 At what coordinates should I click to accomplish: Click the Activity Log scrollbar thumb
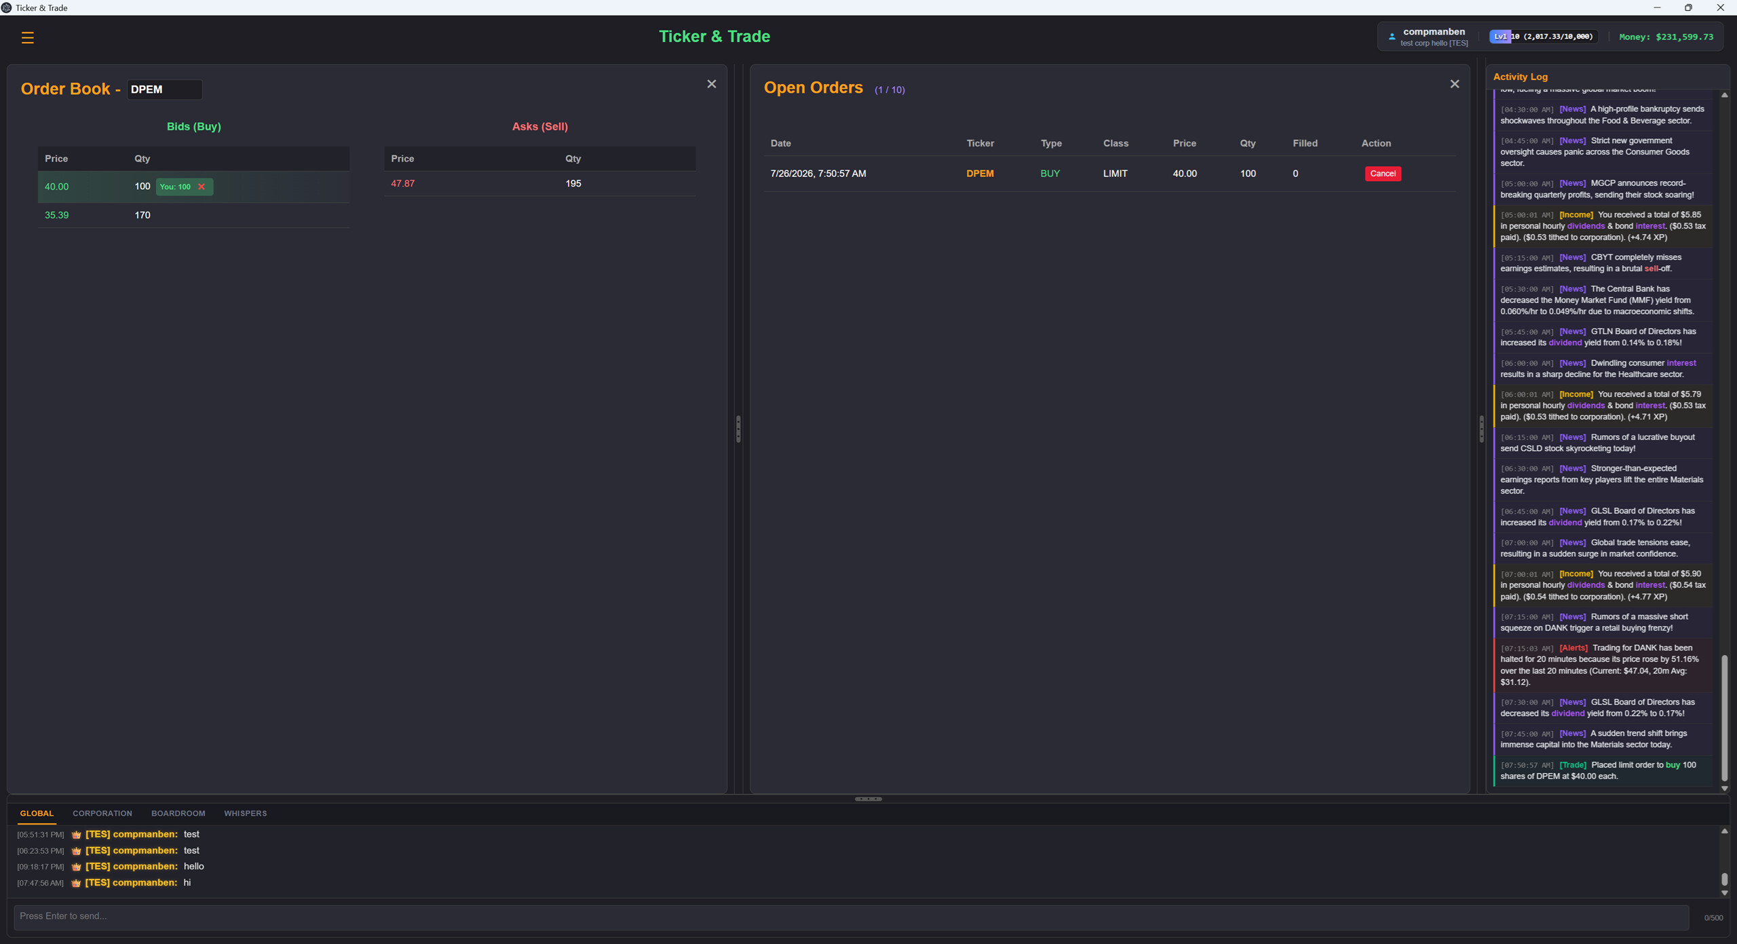(1724, 717)
